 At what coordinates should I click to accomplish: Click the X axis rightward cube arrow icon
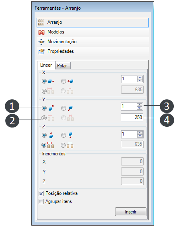pos(51,81)
